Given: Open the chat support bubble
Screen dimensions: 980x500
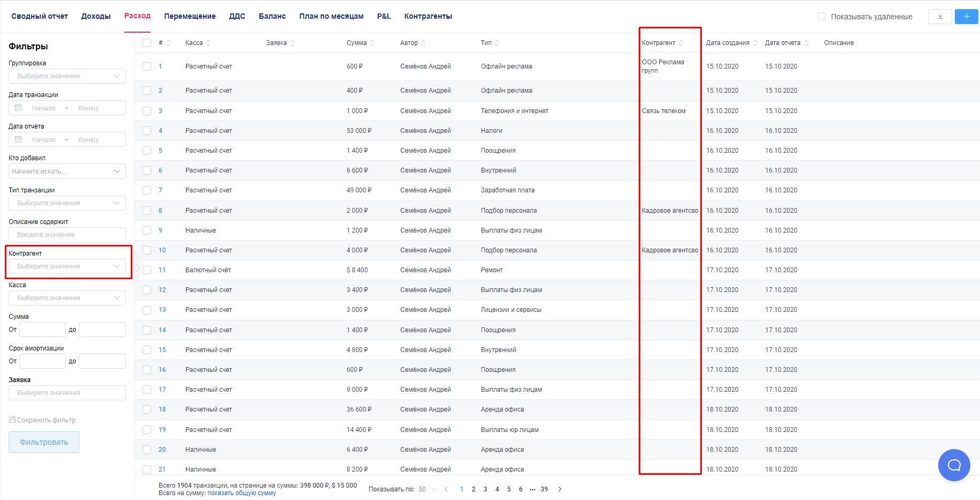Looking at the screenshot, I should [x=954, y=465].
